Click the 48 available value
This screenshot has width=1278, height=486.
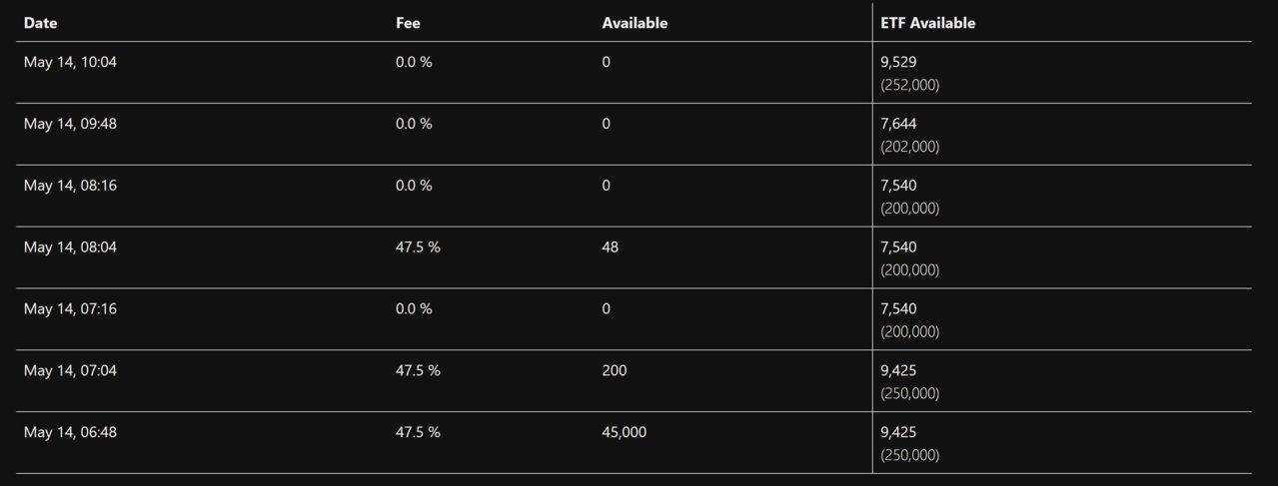click(611, 247)
